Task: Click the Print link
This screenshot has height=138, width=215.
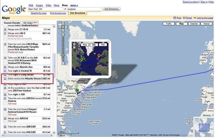Action: (x=179, y=18)
